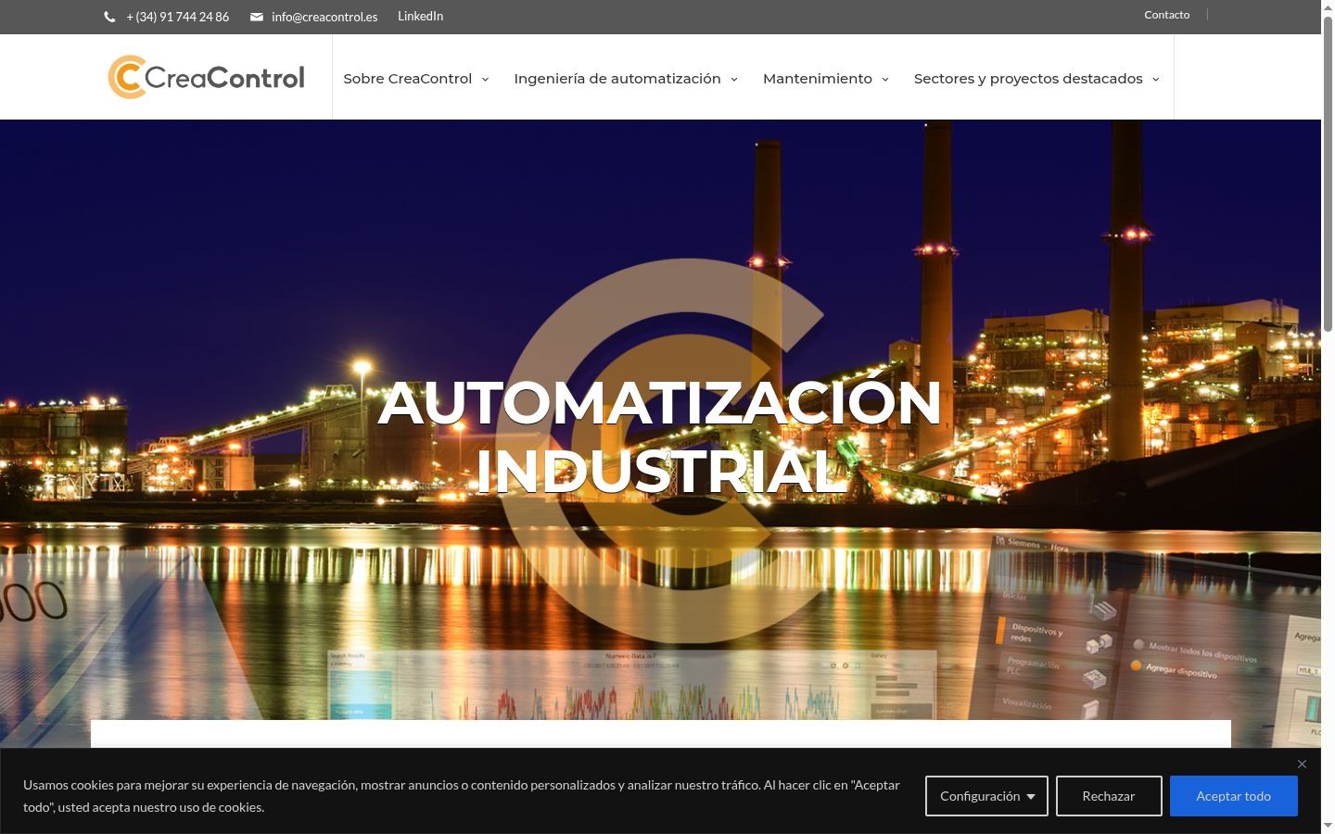This screenshot has height=834, width=1335.
Task: Expand the Ingeniería de automatización chevron
Action: coord(734,80)
